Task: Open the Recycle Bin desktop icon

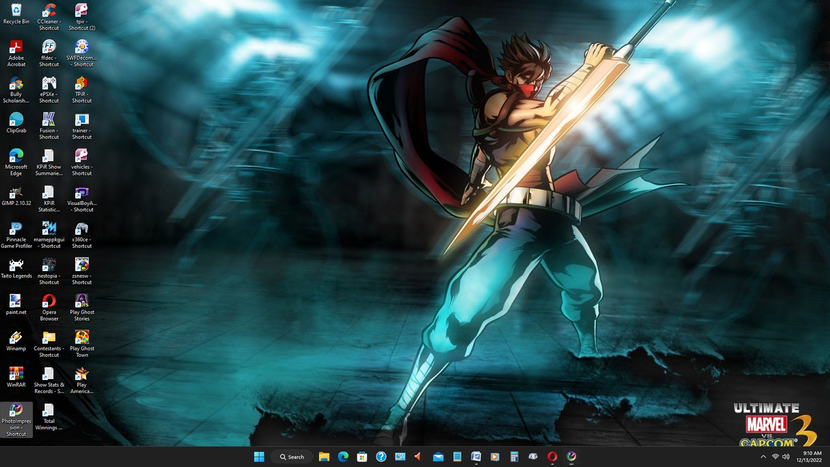Action: 16,14
